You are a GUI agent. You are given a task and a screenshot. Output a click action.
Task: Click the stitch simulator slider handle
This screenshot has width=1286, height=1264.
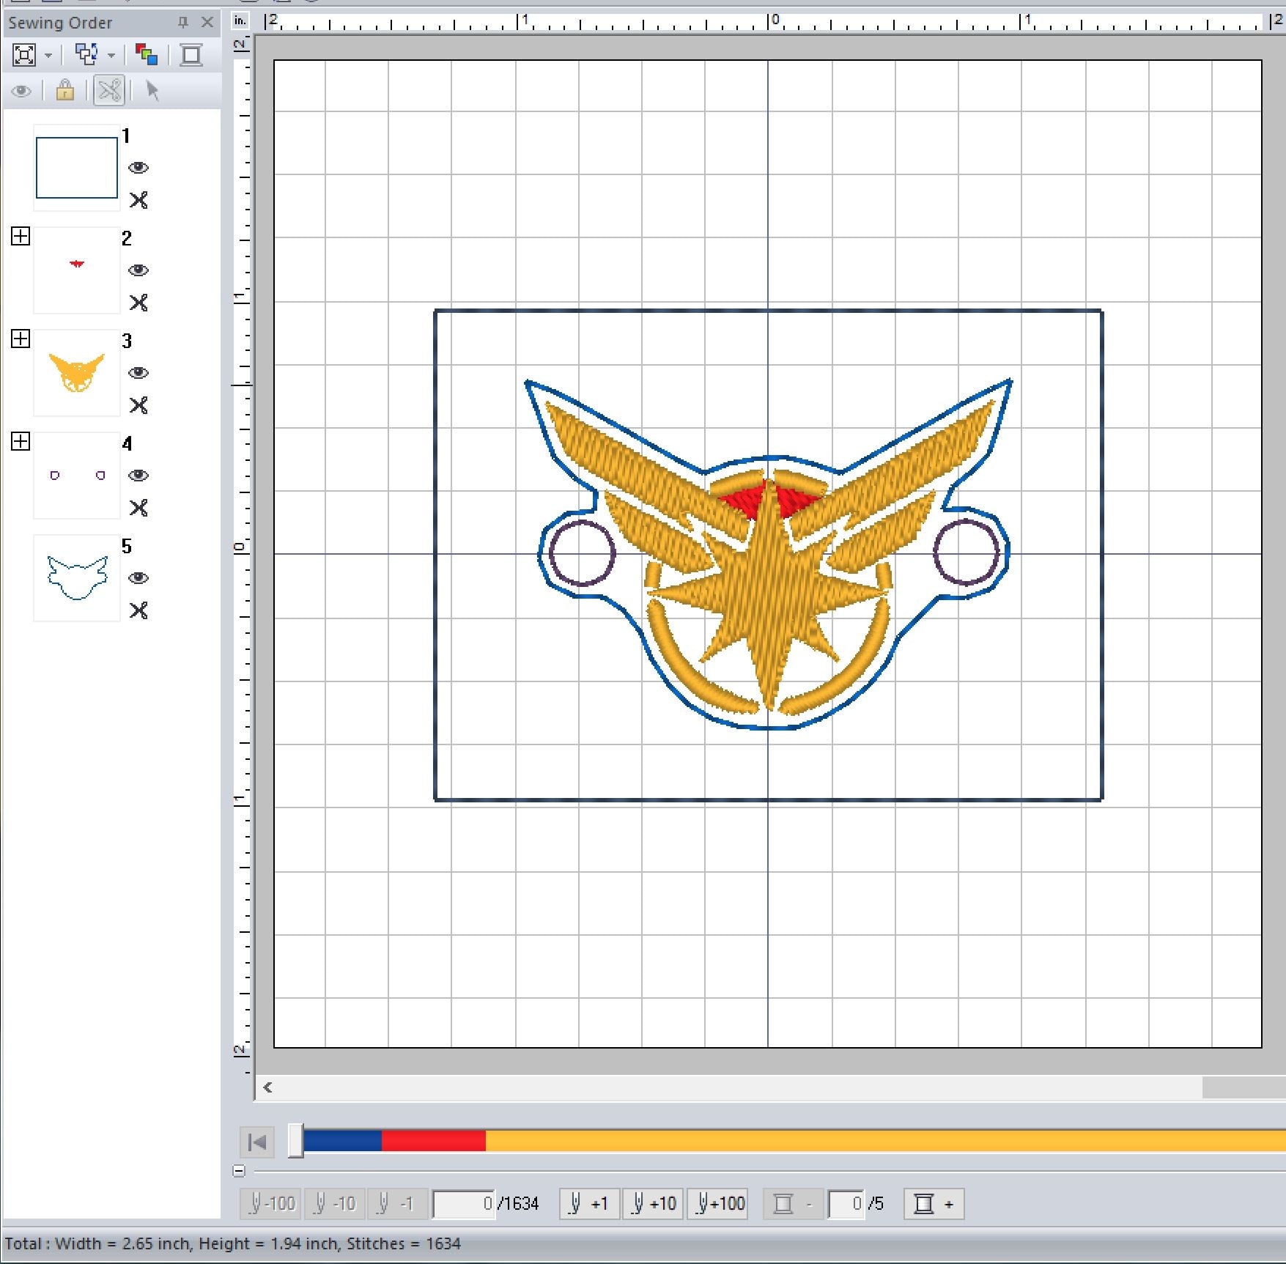pyautogui.click(x=295, y=1141)
